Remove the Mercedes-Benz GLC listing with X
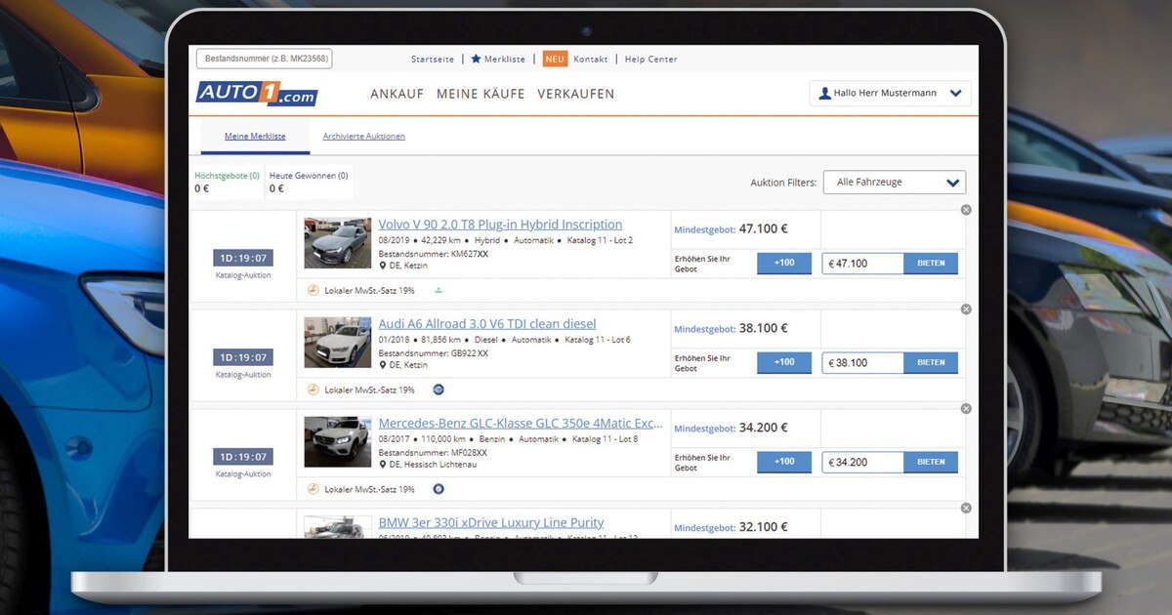This screenshot has width=1172, height=615. pos(966,409)
